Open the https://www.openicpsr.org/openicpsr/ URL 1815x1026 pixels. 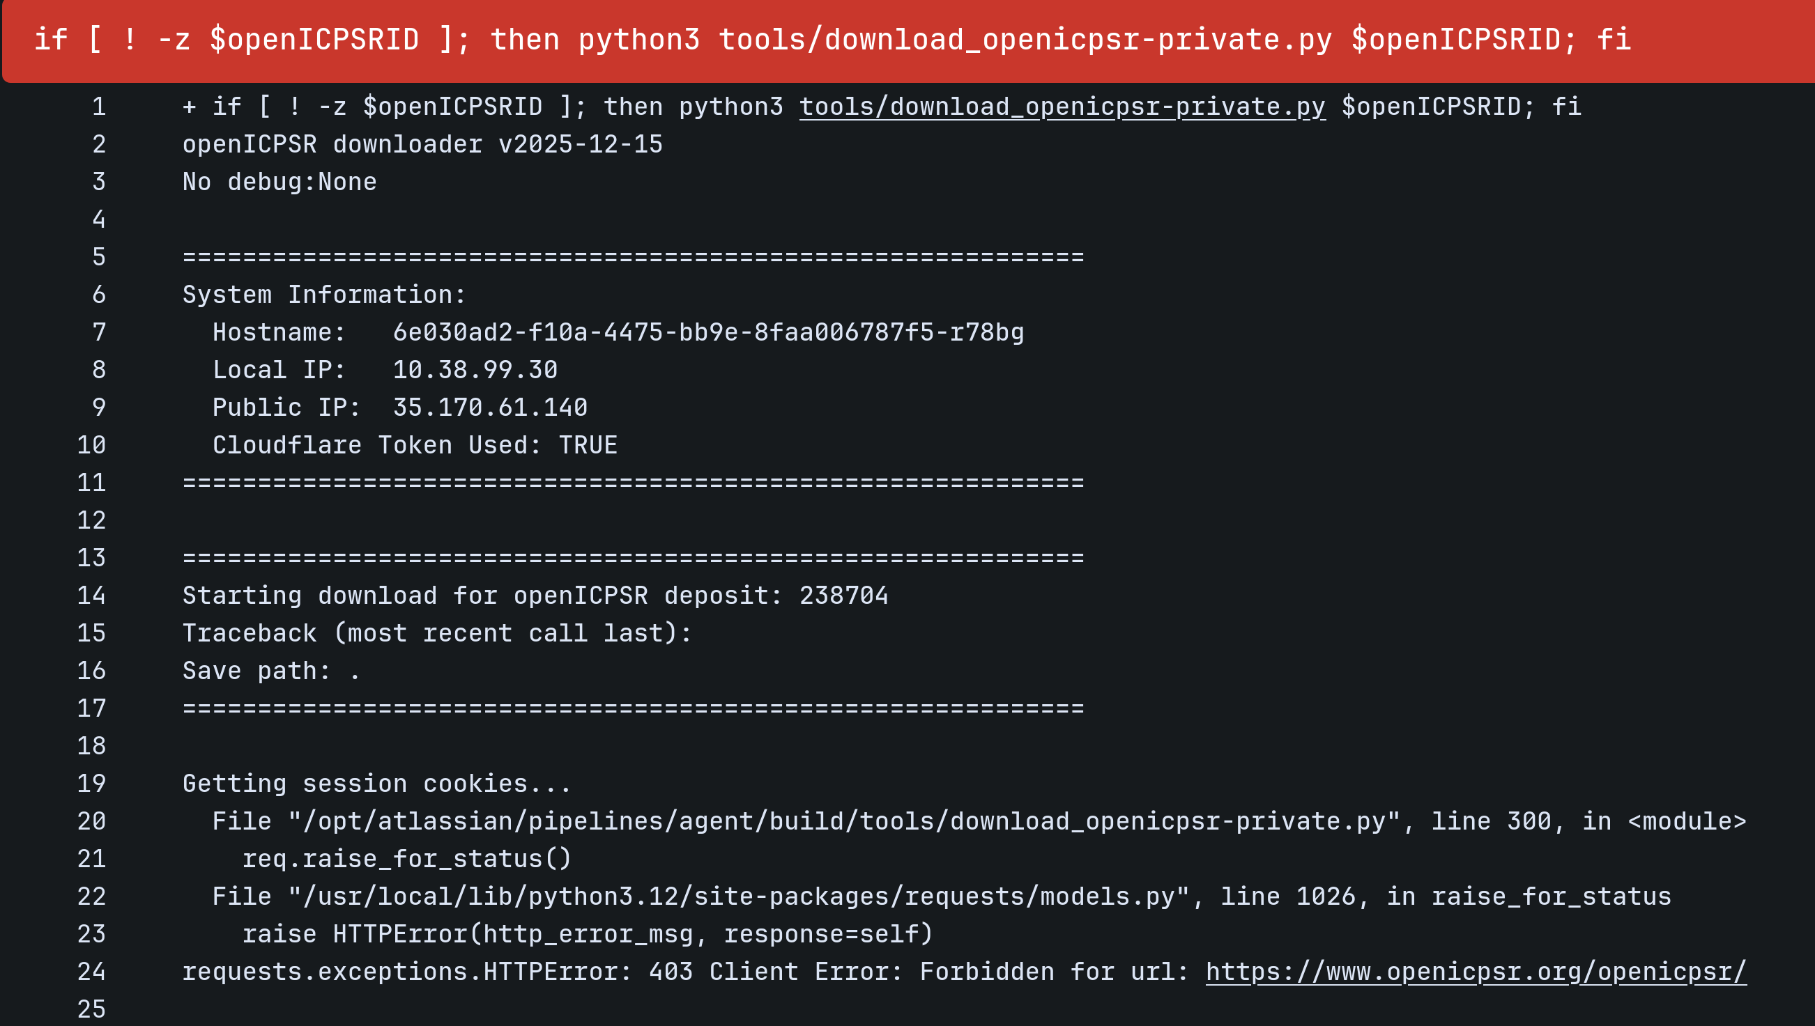pos(1475,972)
